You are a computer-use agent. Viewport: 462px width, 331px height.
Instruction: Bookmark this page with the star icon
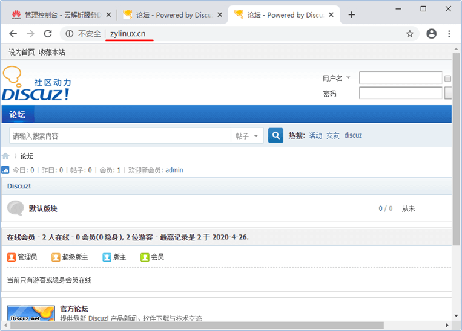[x=409, y=34]
